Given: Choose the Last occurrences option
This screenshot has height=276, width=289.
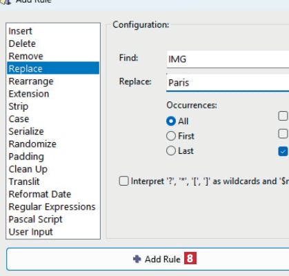Looking at the screenshot, I should tap(171, 151).
